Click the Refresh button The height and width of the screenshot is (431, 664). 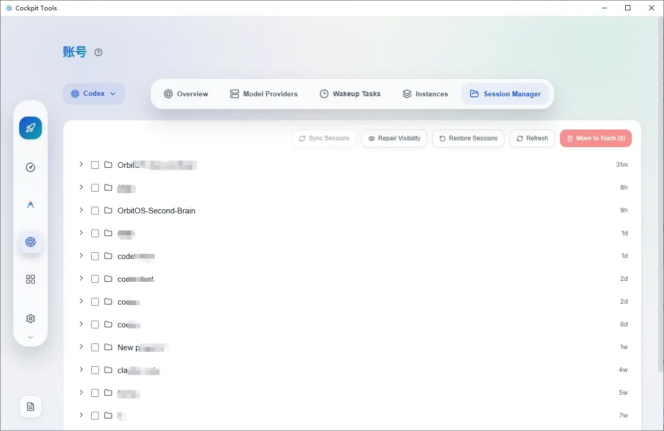click(532, 138)
